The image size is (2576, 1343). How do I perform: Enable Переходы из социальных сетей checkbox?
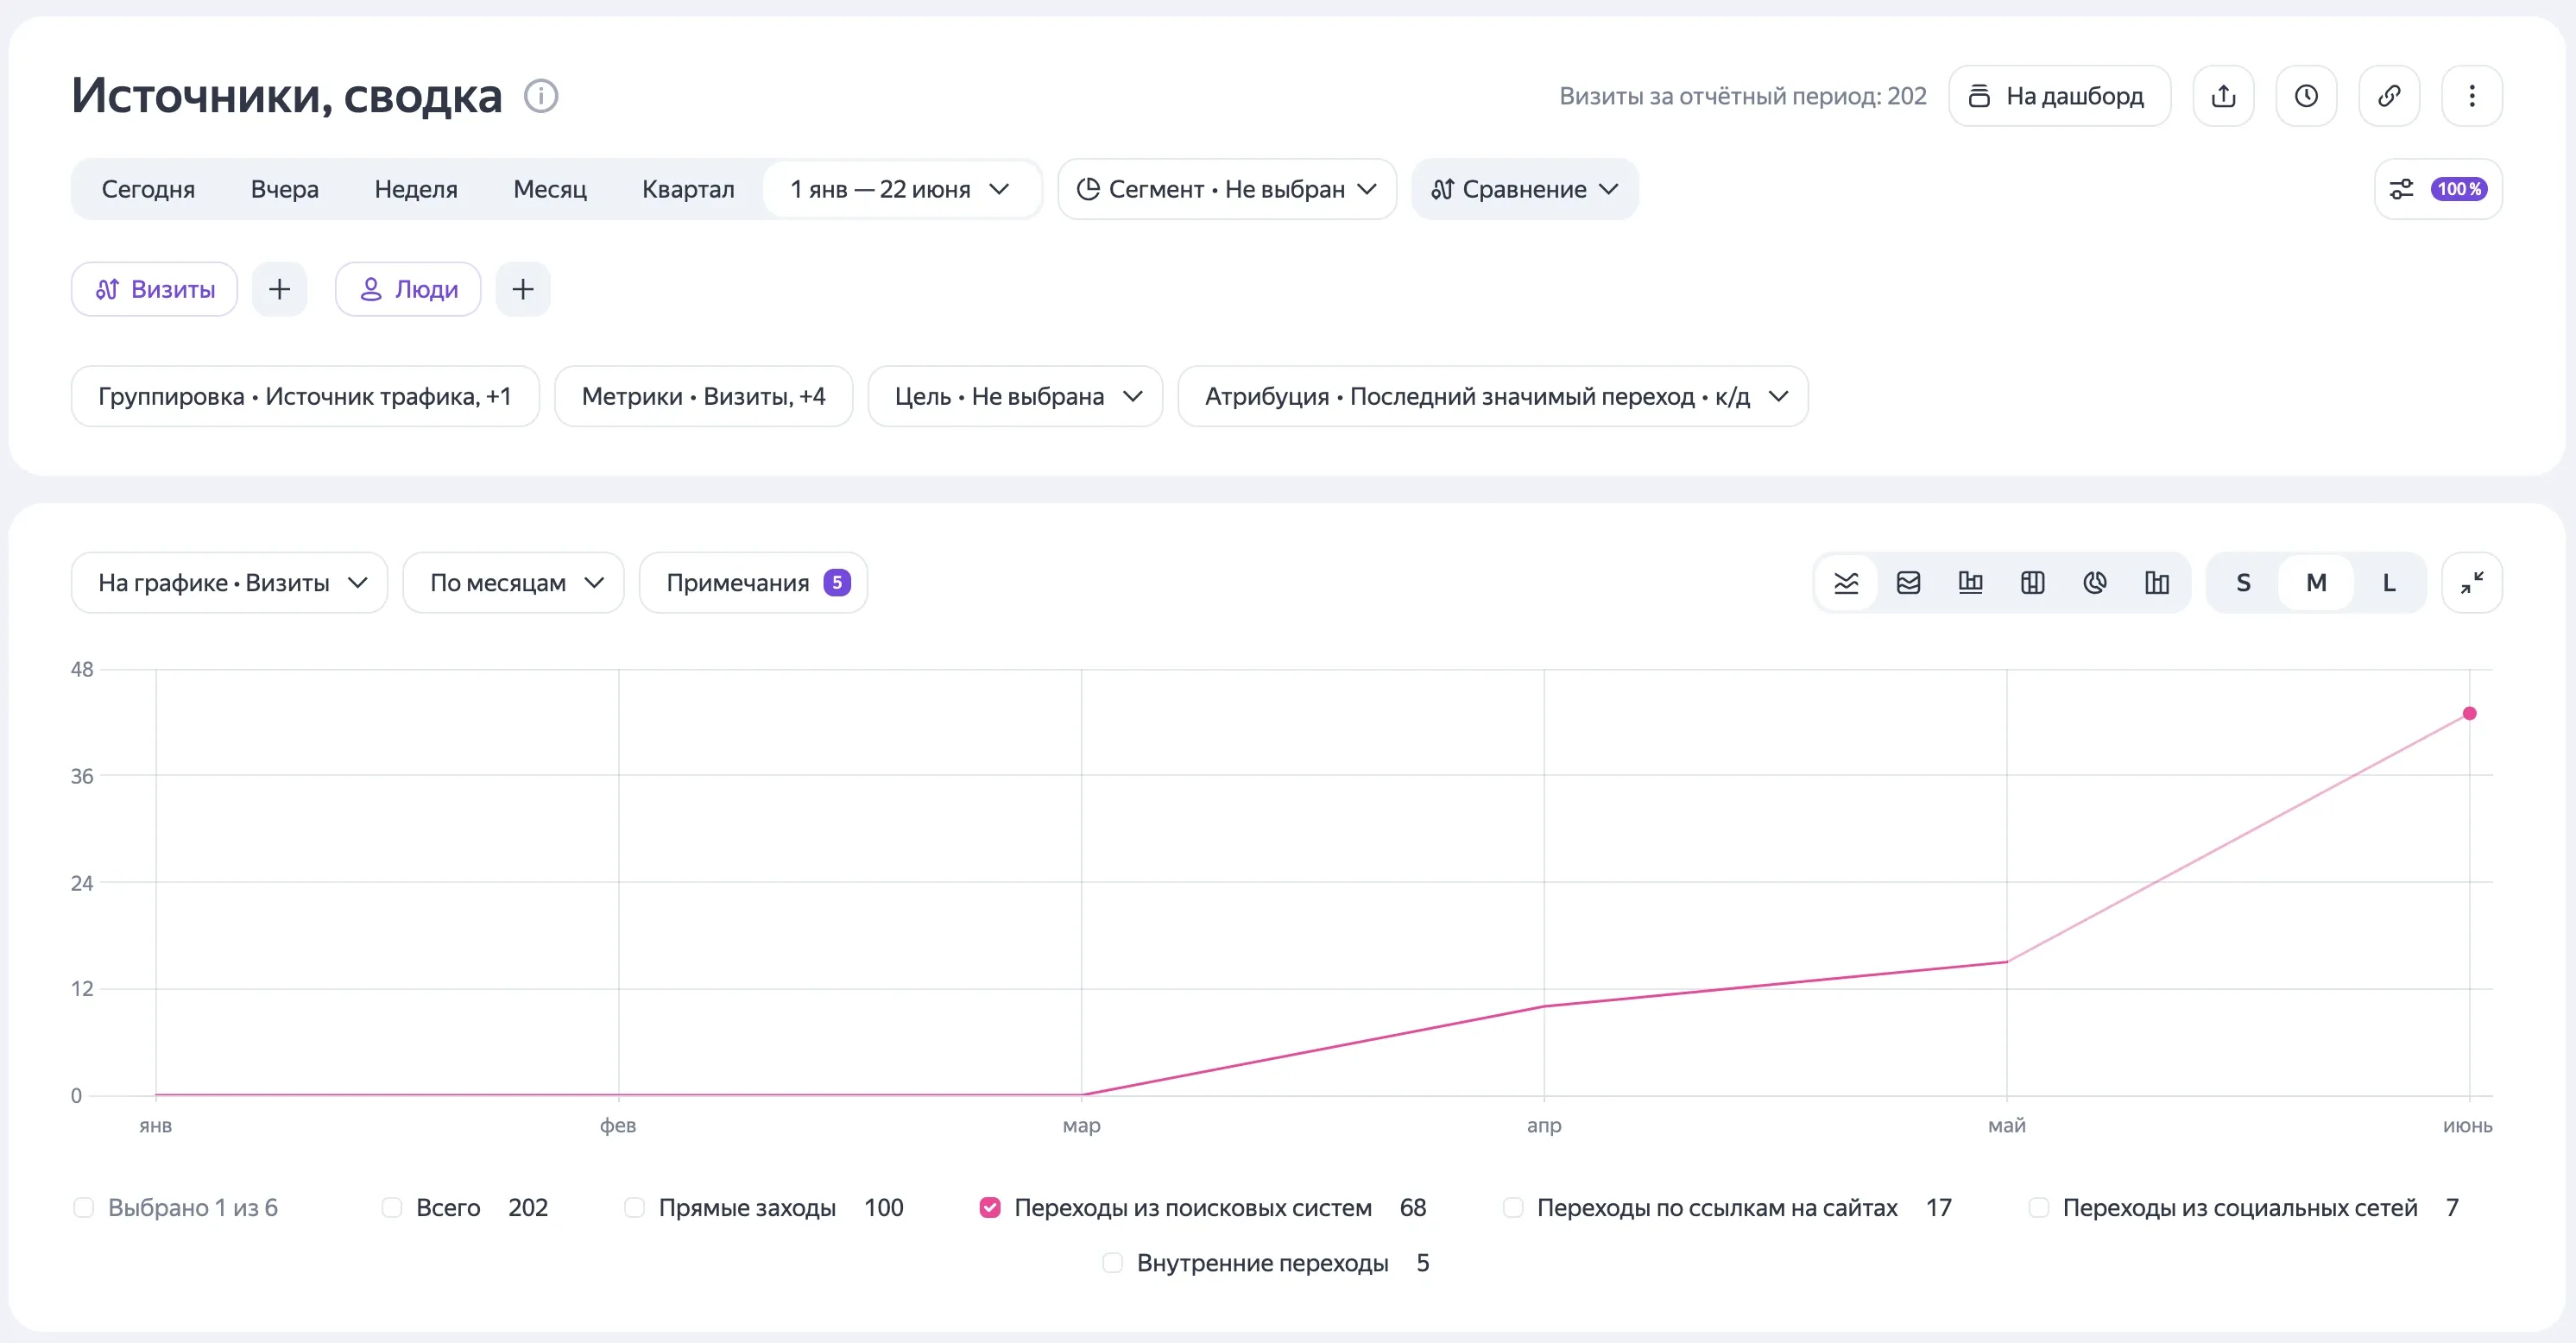click(2038, 1207)
